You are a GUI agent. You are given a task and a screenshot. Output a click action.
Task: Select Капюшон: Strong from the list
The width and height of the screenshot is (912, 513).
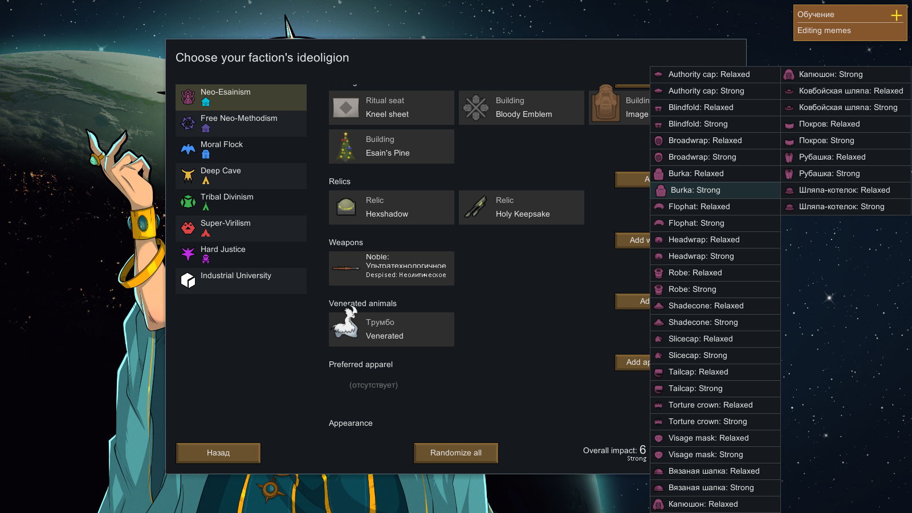tap(846, 75)
